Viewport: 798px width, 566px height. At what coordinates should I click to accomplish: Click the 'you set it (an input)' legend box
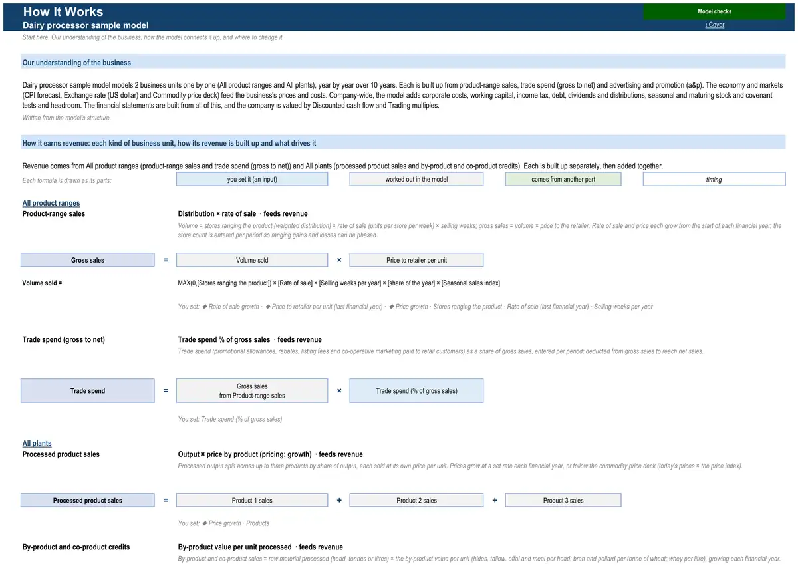(x=252, y=179)
